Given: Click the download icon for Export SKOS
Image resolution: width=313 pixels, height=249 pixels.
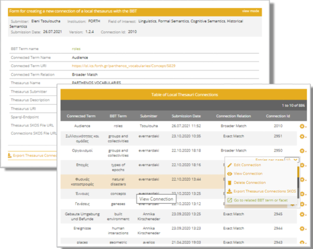Looking at the screenshot, I should [230, 192].
